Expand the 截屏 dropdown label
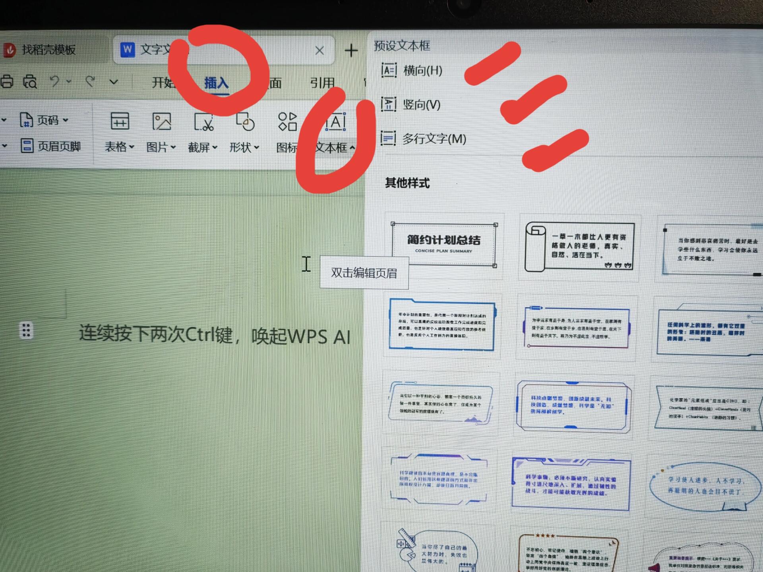763x572 pixels. [x=203, y=148]
